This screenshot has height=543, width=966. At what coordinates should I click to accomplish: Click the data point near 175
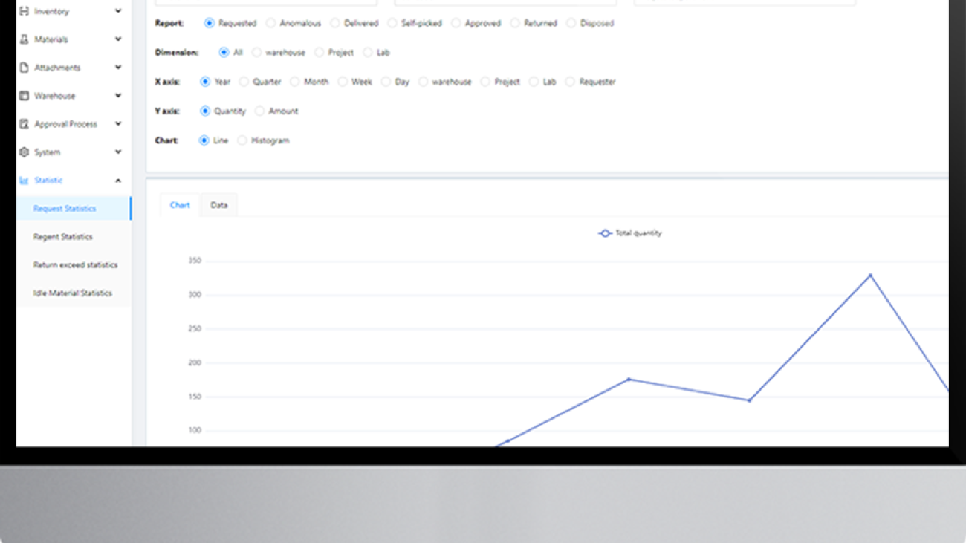tap(629, 380)
